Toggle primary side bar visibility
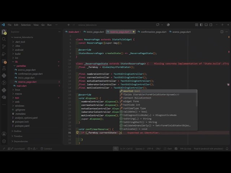The image size is (231, 173). (x=201, y=25)
